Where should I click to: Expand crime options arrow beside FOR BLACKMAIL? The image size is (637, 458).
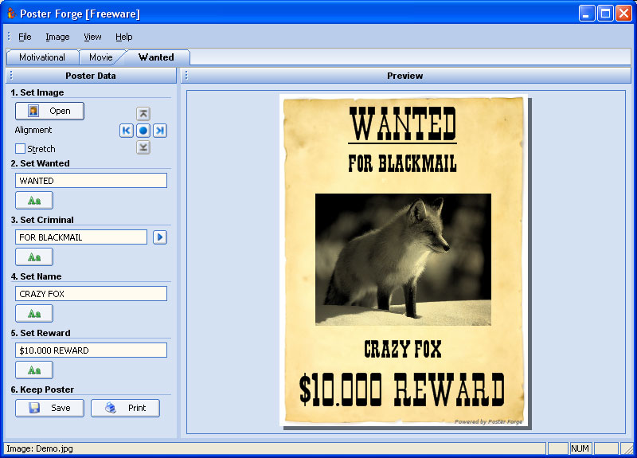coord(160,237)
